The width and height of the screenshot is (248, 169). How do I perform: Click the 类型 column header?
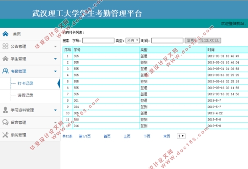[173, 50]
